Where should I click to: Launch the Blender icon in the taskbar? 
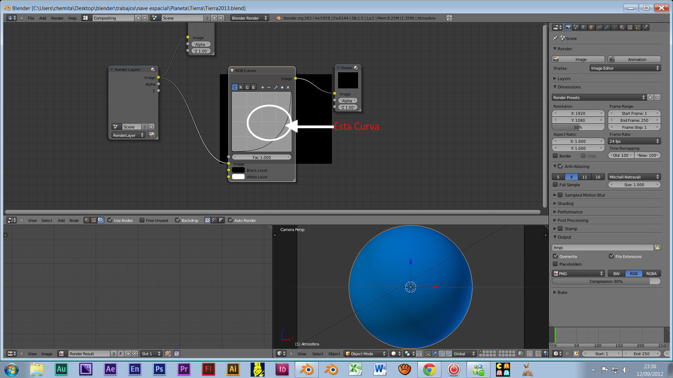coord(307,369)
